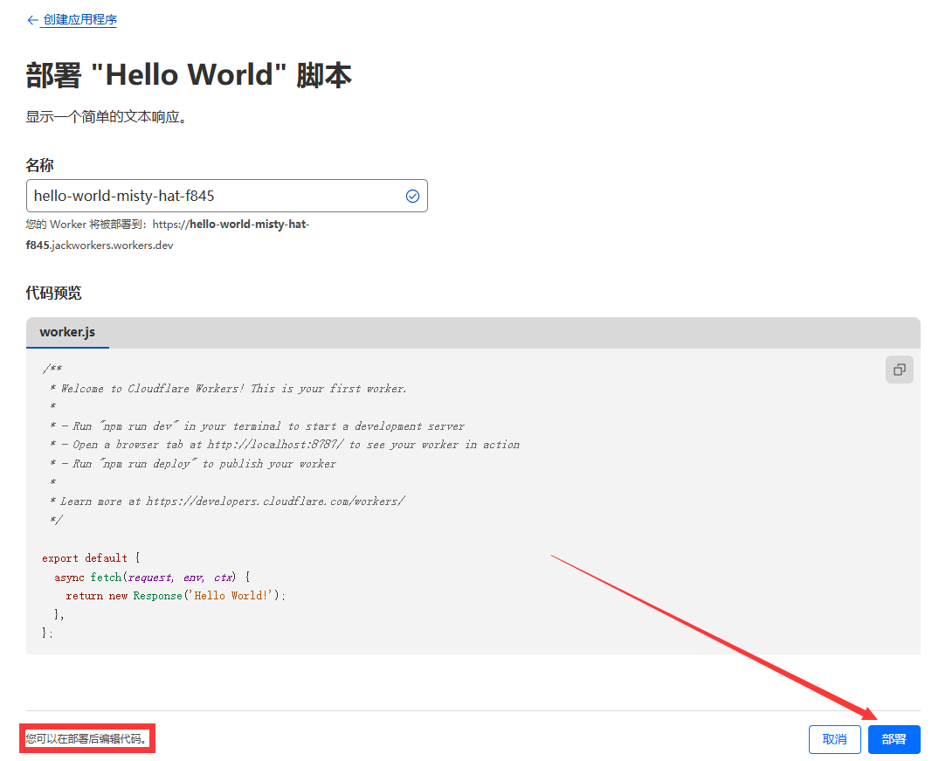Viewport: 932px width, 761px height.
Task: Click the 代码预览 section heading
Action: point(53,293)
